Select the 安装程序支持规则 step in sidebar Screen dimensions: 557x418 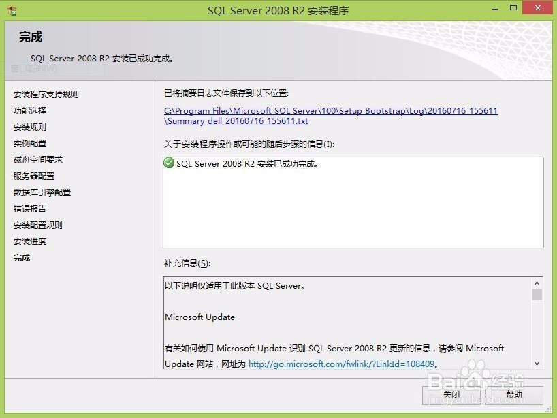pyautogui.click(x=46, y=95)
